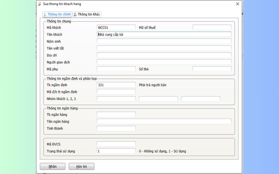Click the Nhận button
This screenshot has height=174, width=279.
pyautogui.click(x=53, y=166)
